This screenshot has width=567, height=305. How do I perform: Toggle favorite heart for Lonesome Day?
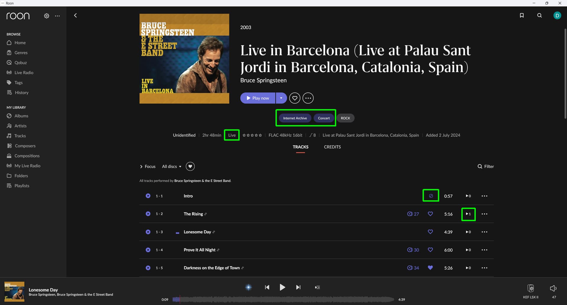pos(430,232)
